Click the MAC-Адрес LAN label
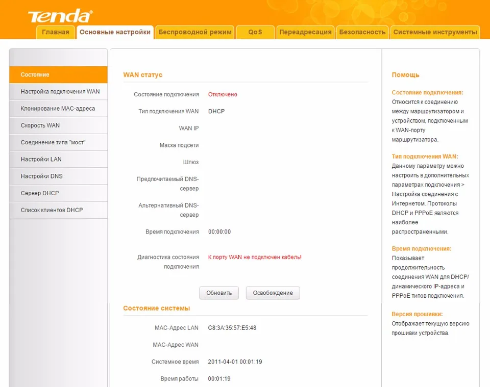This screenshot has width=490, height=387. pos(177,328)
